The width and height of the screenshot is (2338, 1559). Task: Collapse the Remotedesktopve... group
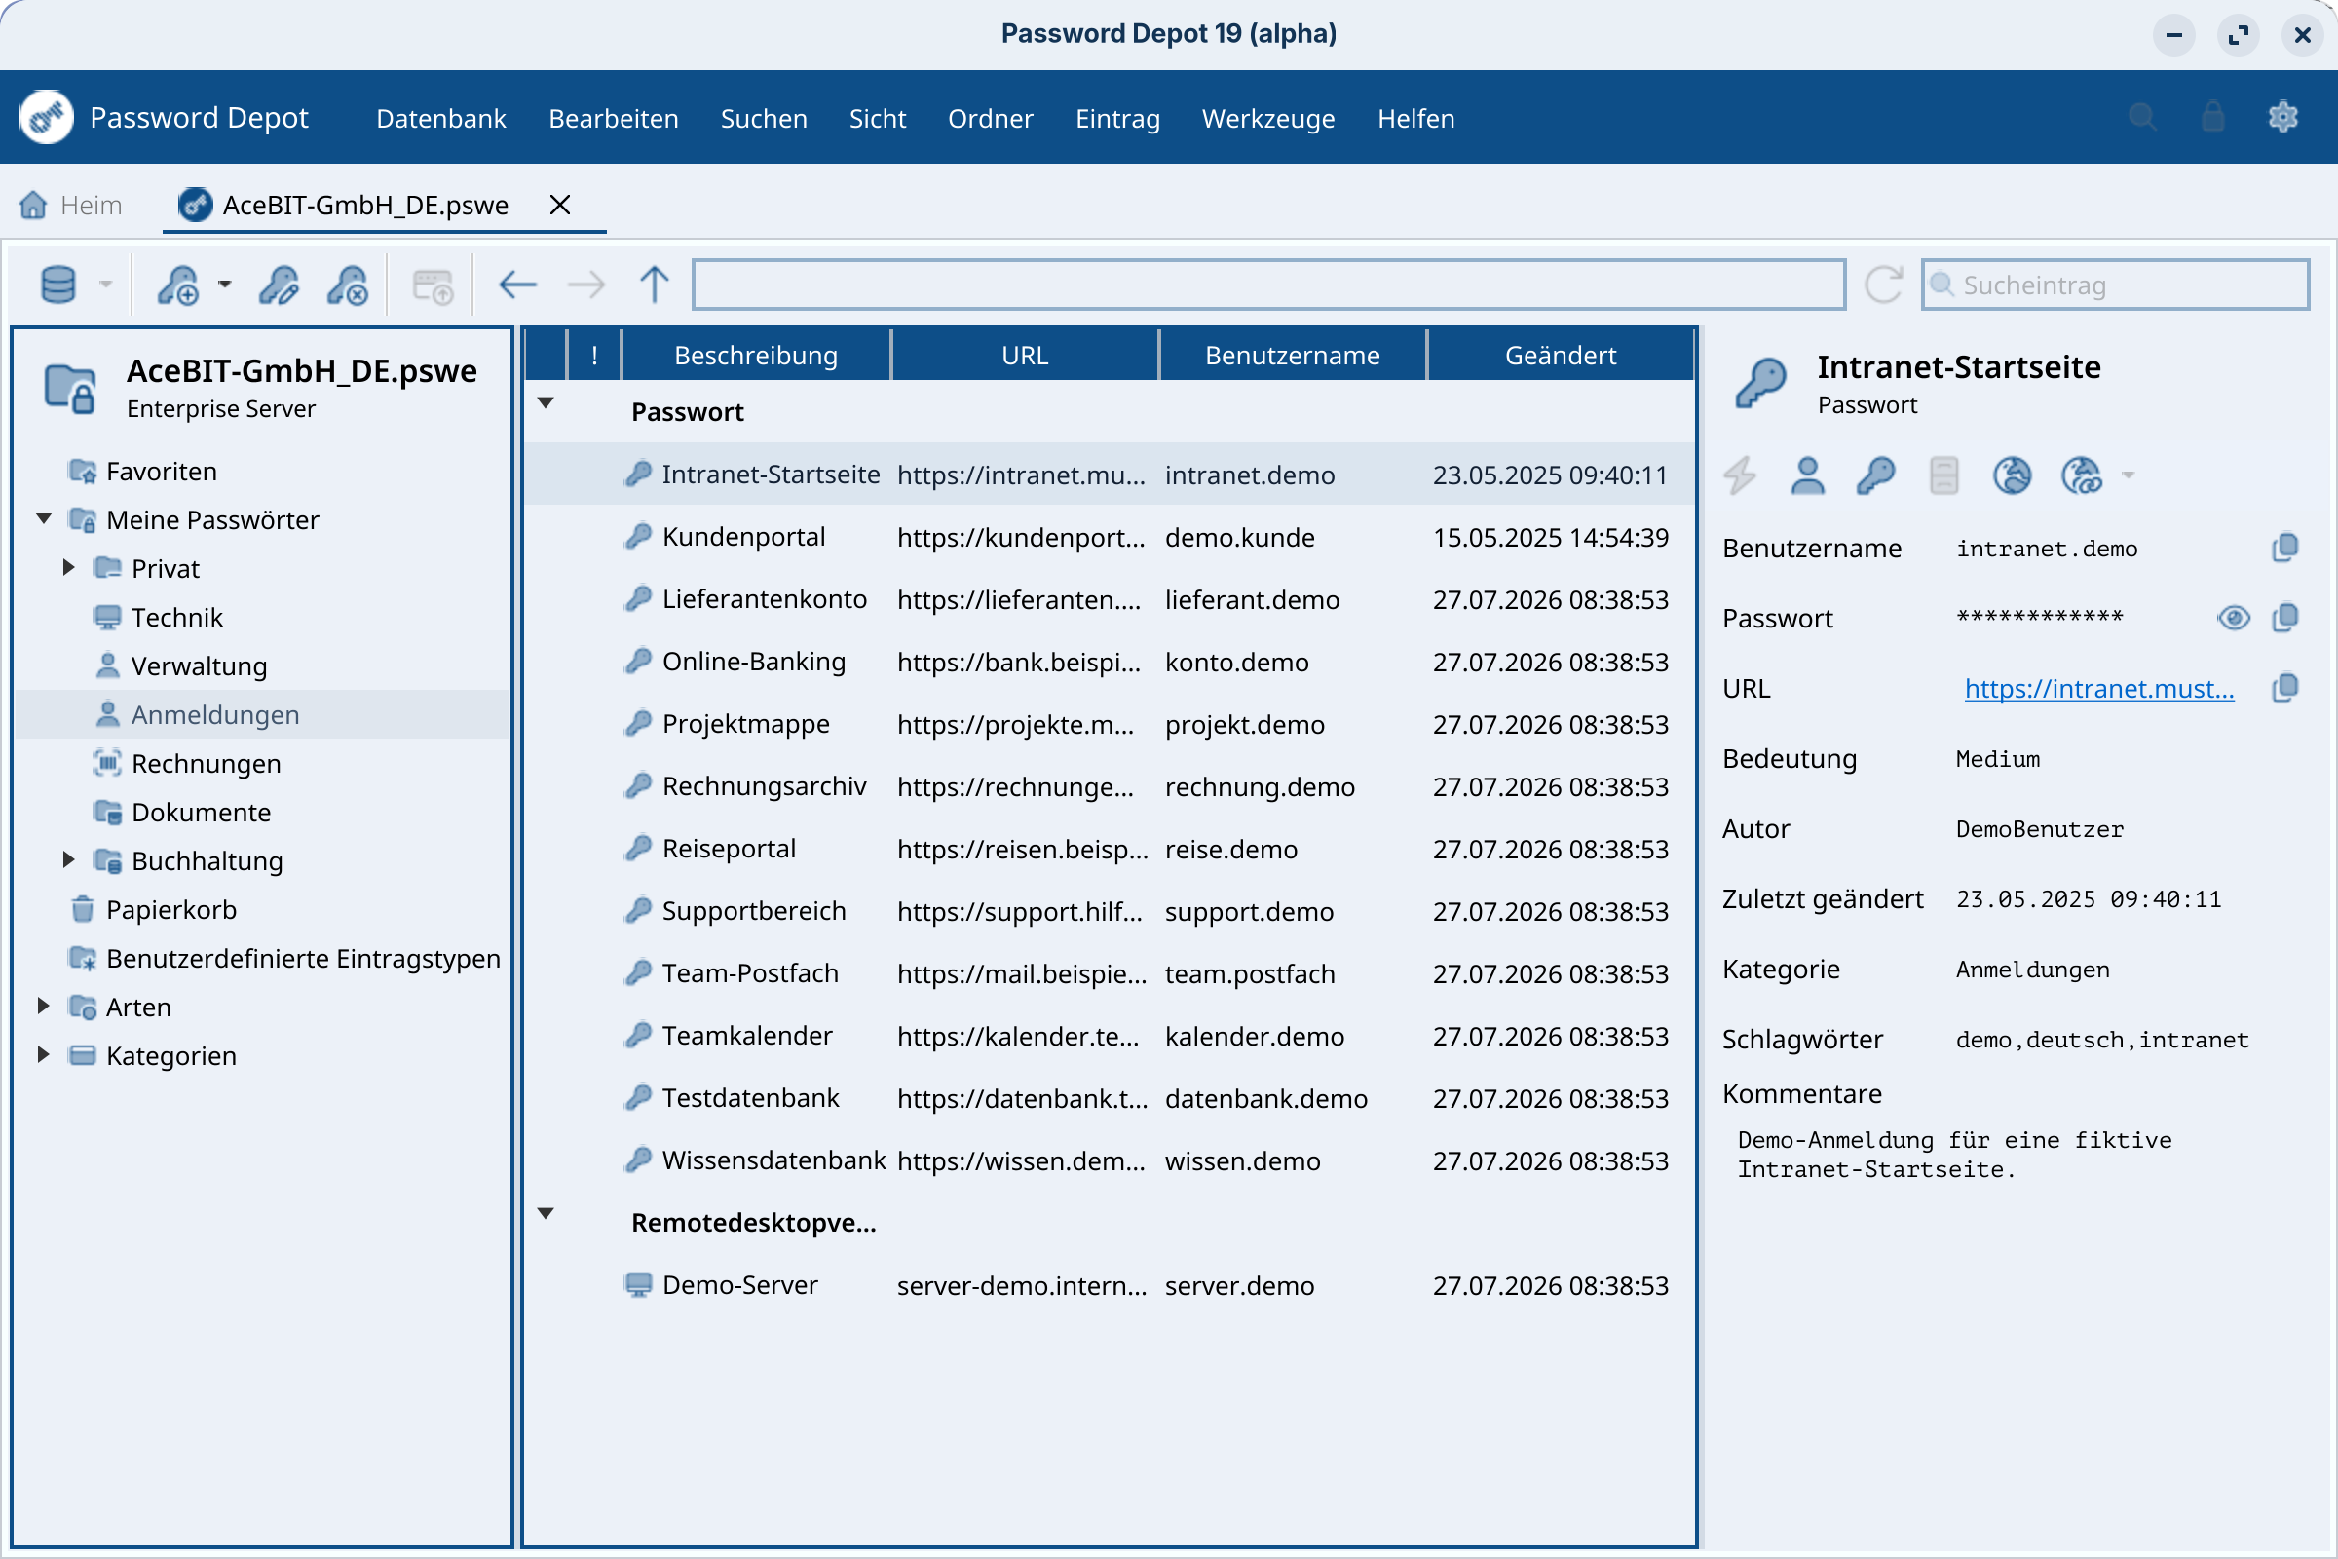coord(546,1213)
